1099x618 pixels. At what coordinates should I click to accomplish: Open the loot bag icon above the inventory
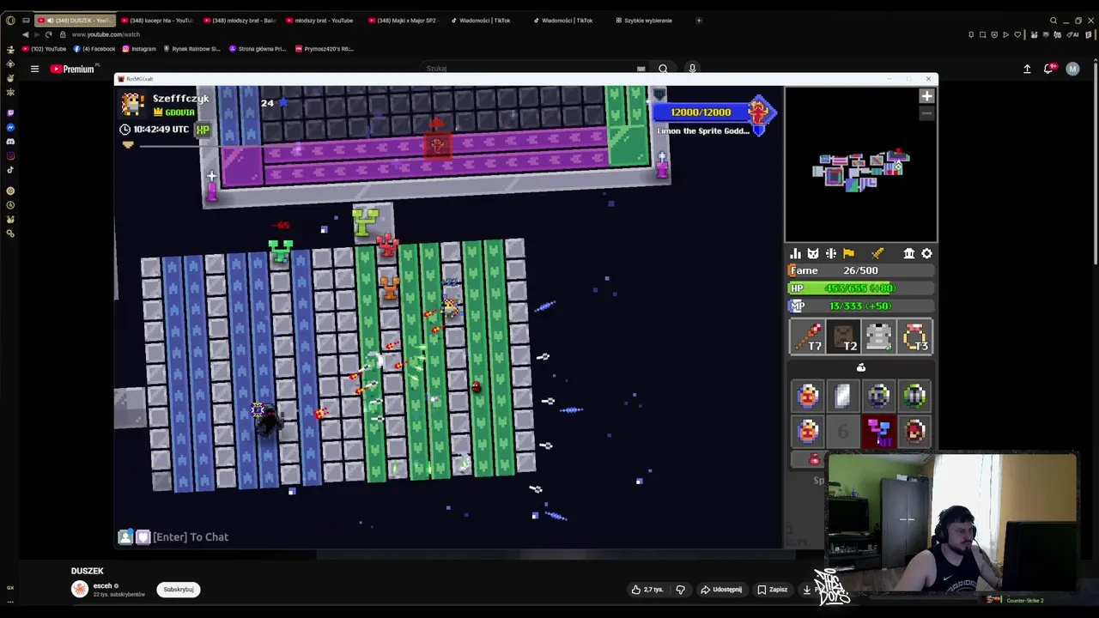click(861, 367)
